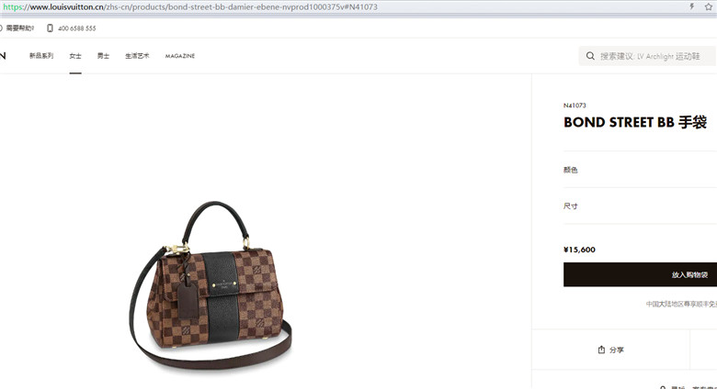Viewport: 717px width, 389px height.
Task: Add the bag with 放入购物袋 button
Action: coord(640,274)
